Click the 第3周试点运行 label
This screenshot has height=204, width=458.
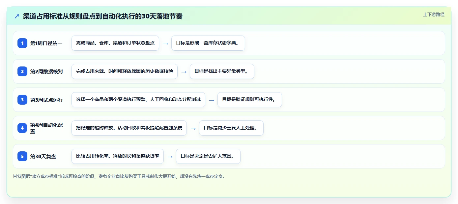coord(46,100)
